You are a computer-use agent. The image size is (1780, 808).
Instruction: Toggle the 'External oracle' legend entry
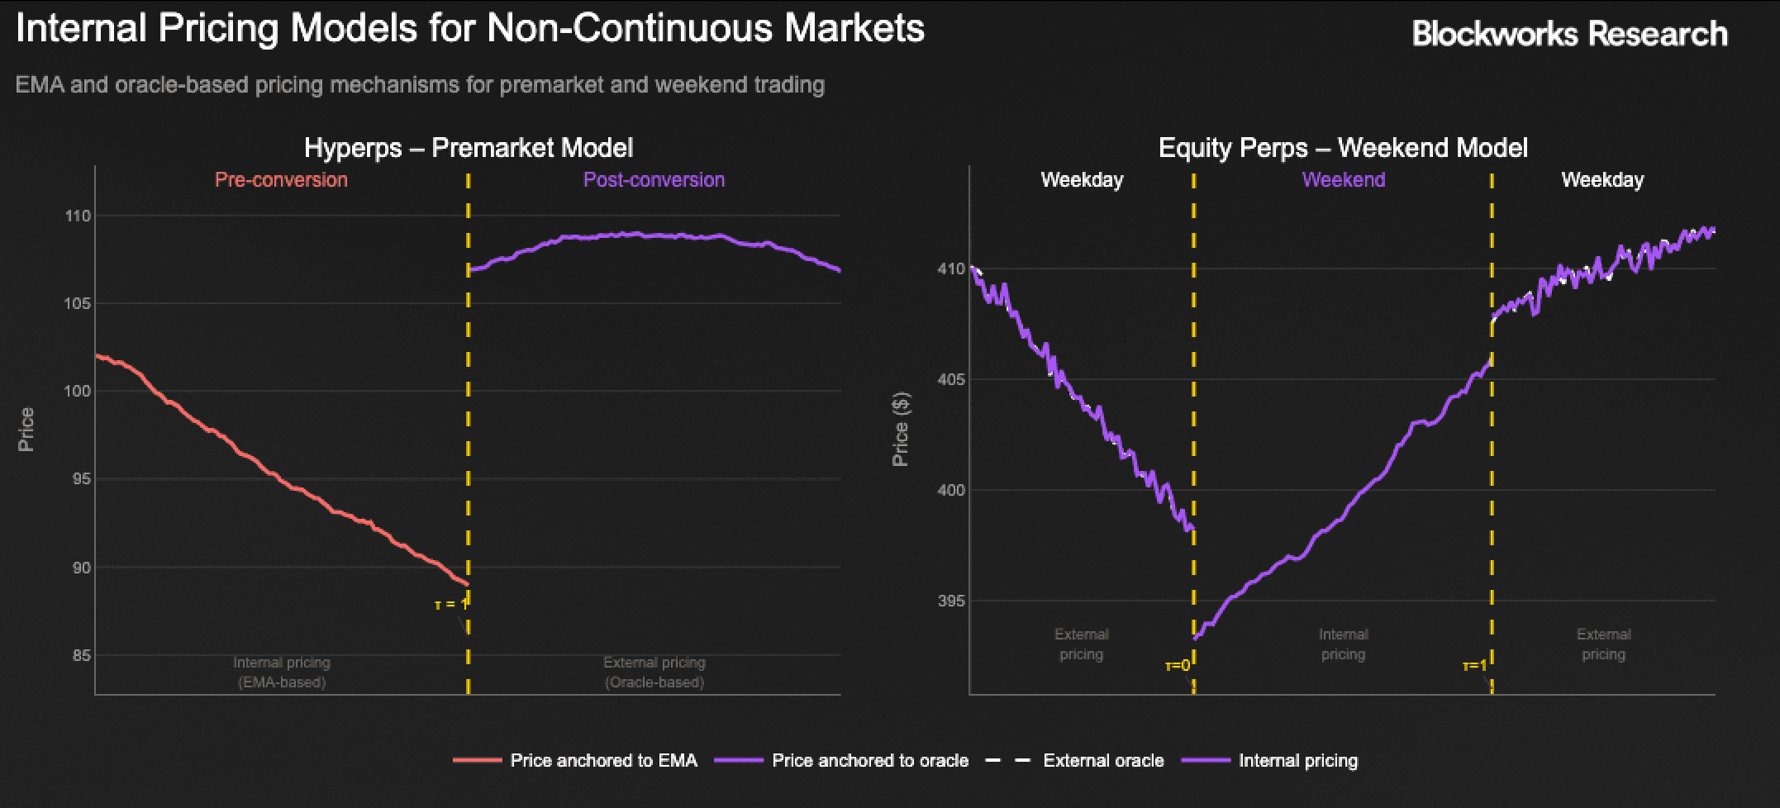pyautogui.click(x=1103, y=761)
